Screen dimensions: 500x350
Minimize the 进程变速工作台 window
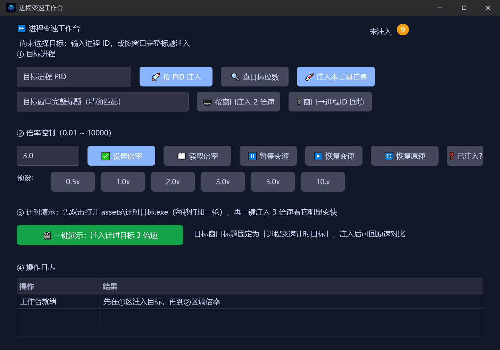click(x=440, y=8)
